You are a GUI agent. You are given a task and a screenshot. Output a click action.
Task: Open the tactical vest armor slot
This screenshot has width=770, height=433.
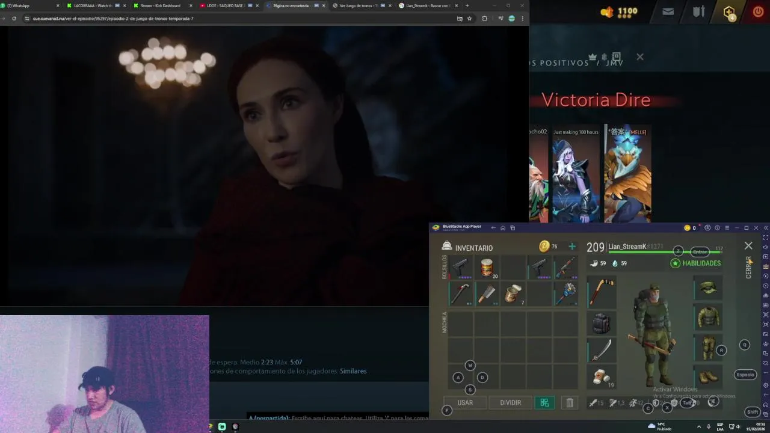coord(708,317)
